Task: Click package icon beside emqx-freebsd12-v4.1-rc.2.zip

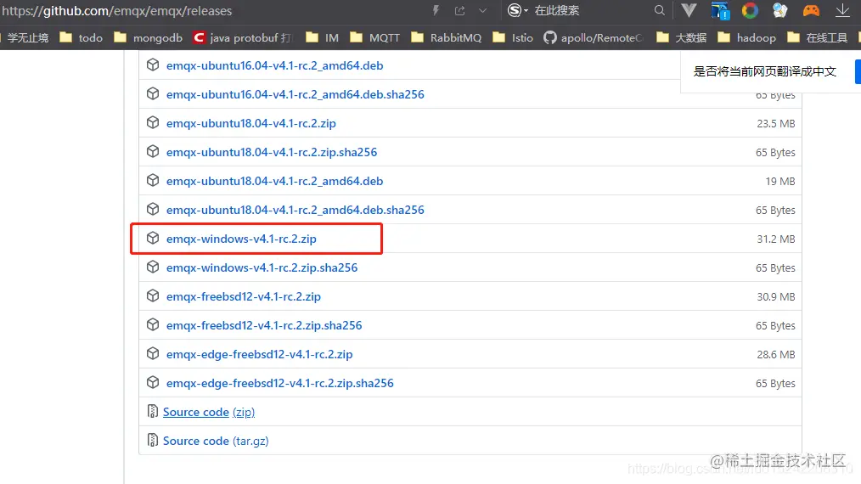Action: [153, 295]
